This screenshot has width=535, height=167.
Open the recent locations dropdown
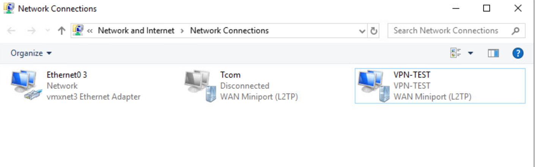(x=47, y=31)
